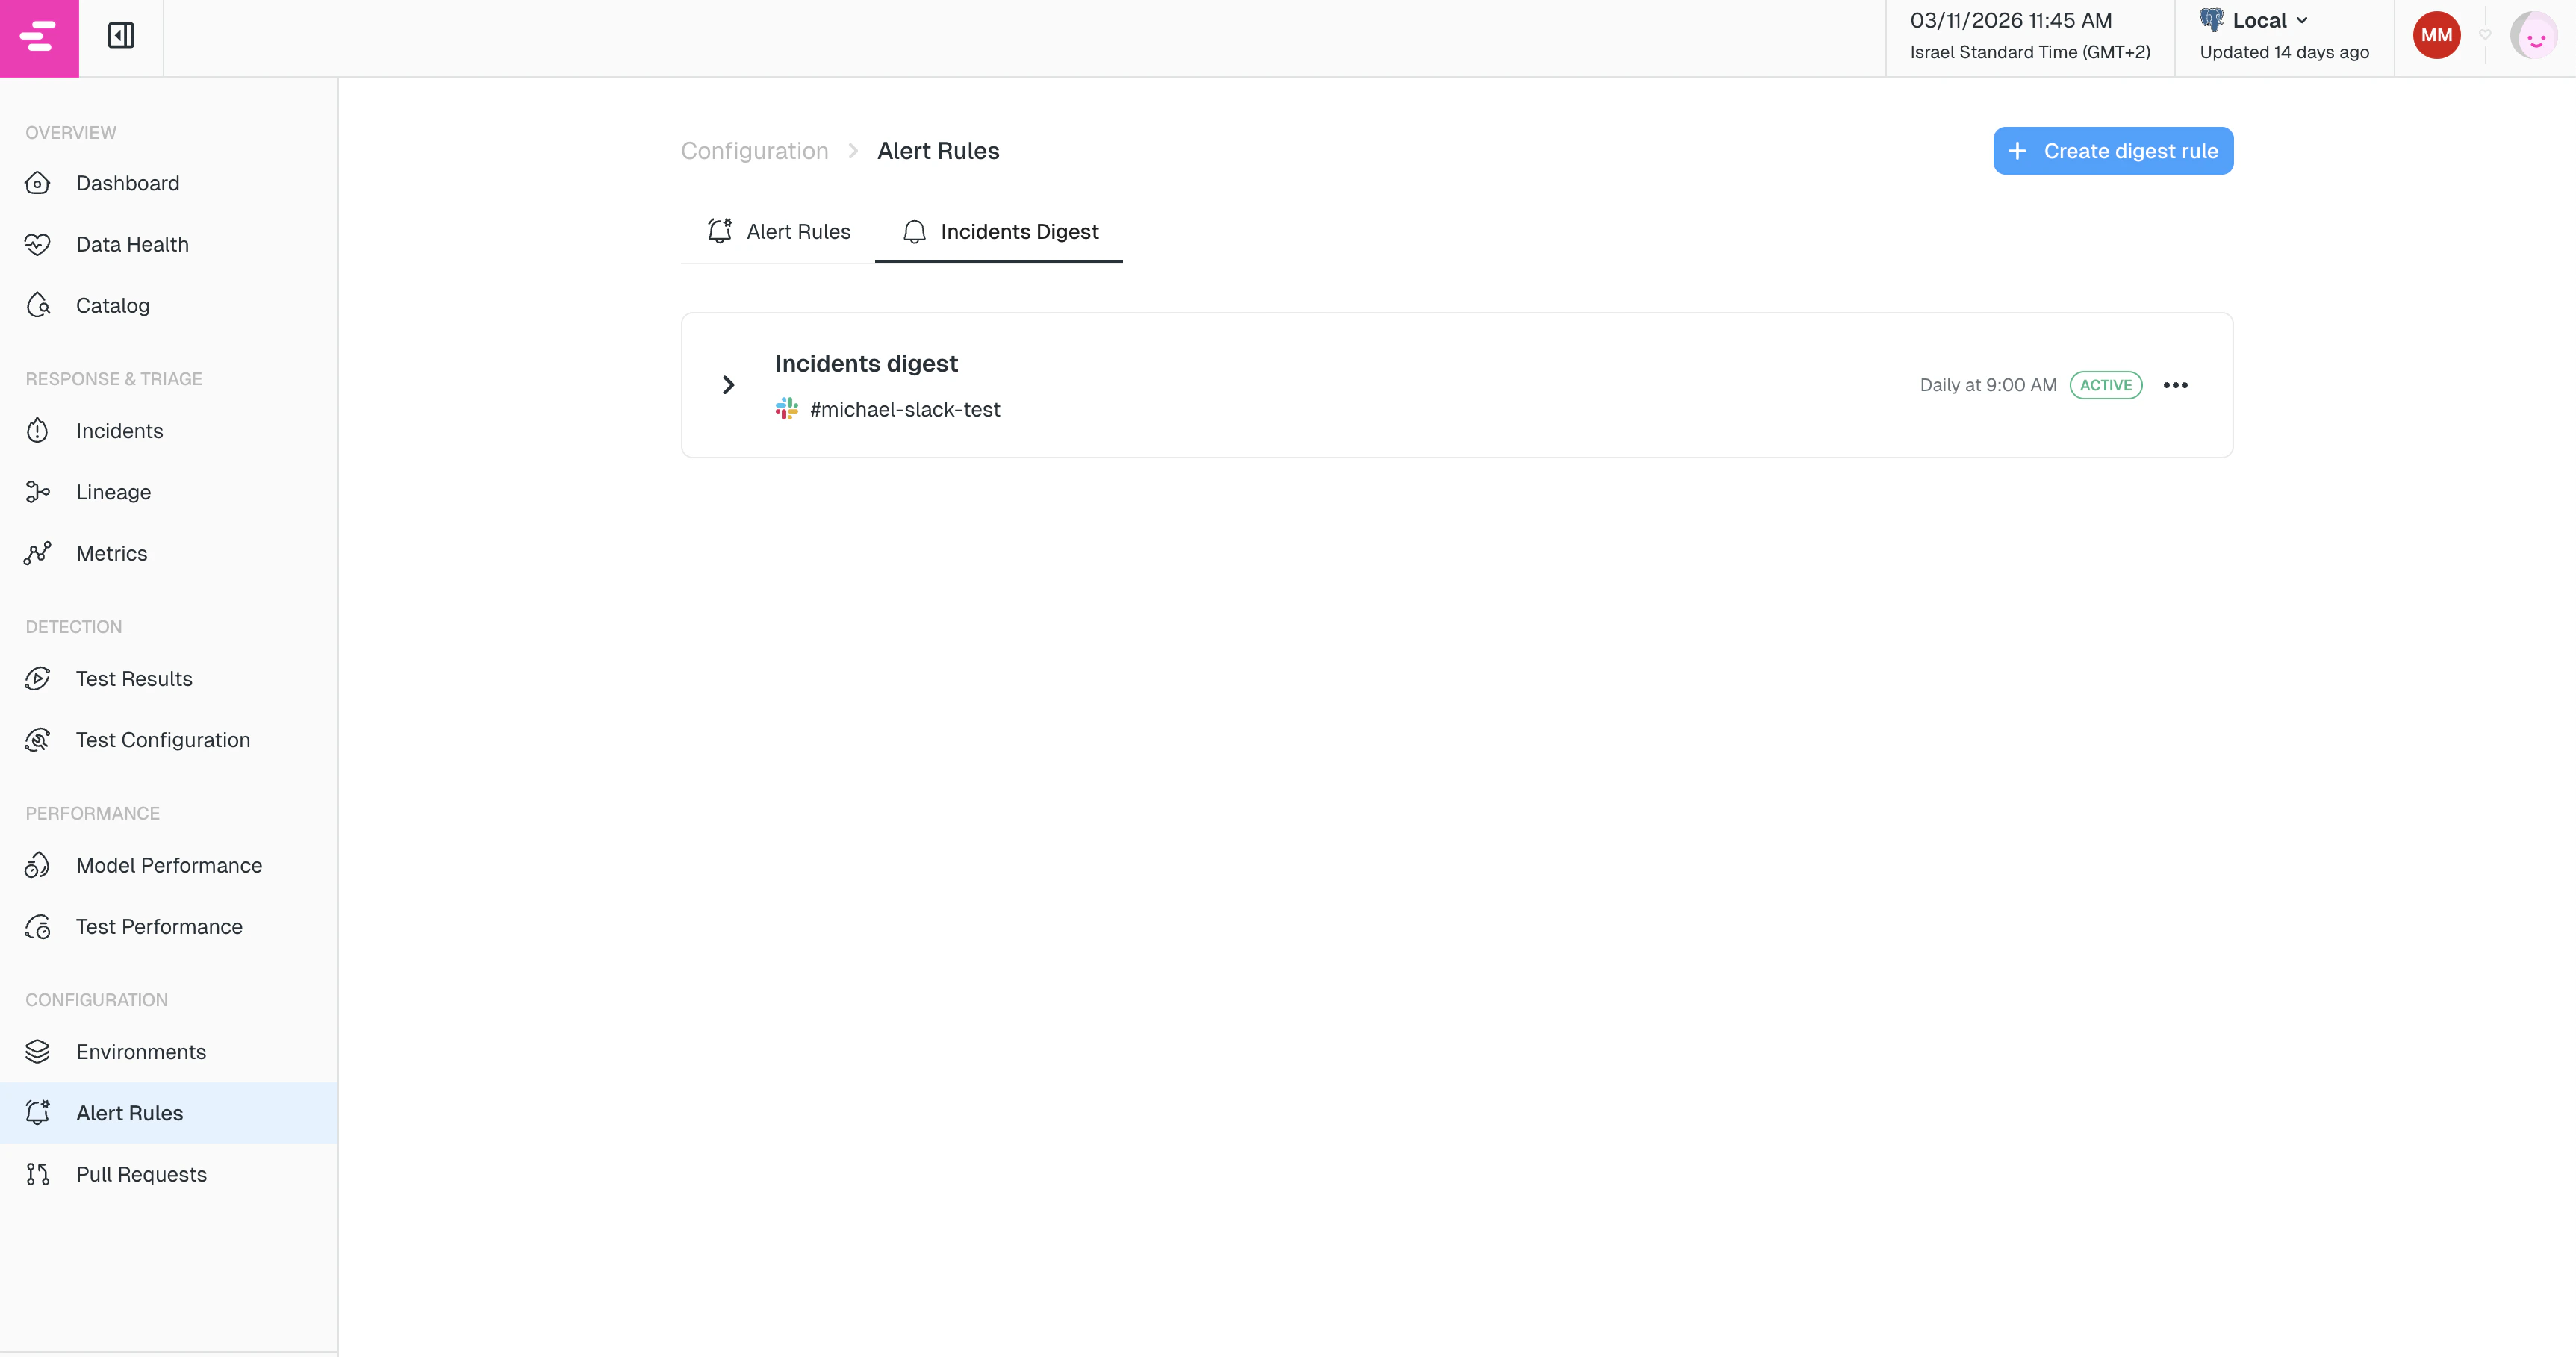Viewport: 2576px width, 1357px height.
Task: Open the Environments layers icon
Action: (x=37, y=1051)
